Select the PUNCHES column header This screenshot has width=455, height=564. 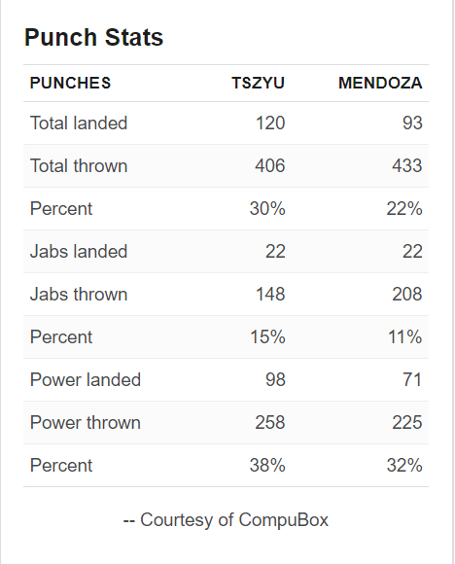point(71,83)
